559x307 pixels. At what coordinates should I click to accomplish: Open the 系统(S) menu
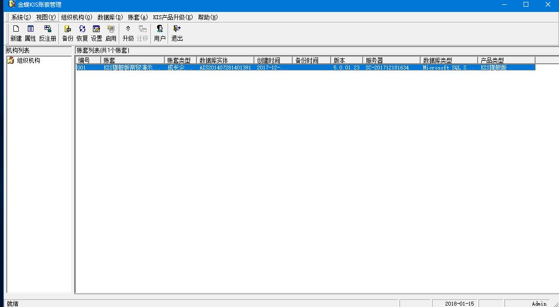21,17
